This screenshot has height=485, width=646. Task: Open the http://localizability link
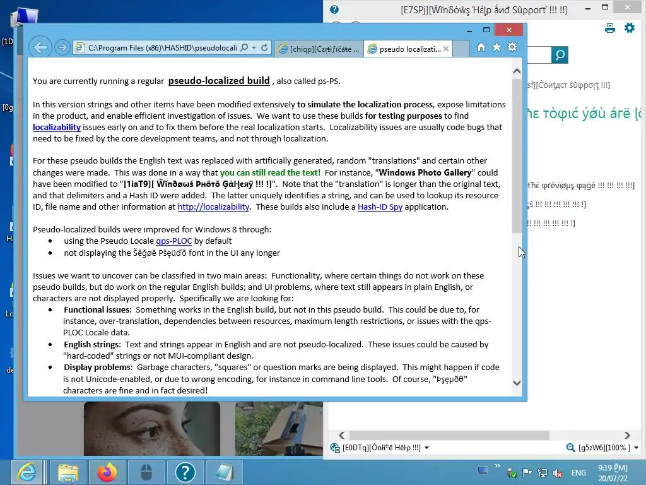(213, 207)
